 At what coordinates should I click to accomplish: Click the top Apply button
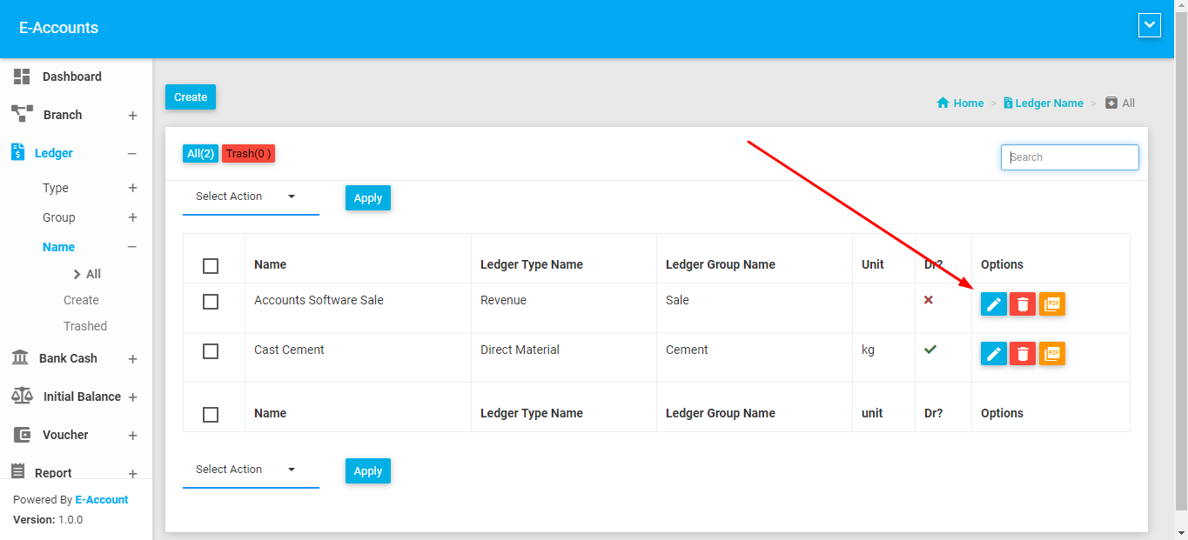point(367,198)
